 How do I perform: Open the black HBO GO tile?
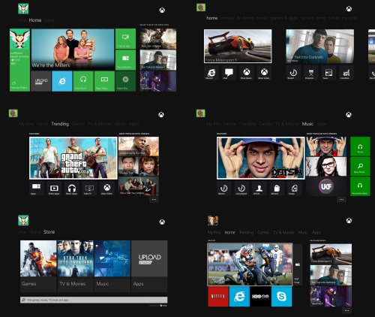tap(260, 297)
